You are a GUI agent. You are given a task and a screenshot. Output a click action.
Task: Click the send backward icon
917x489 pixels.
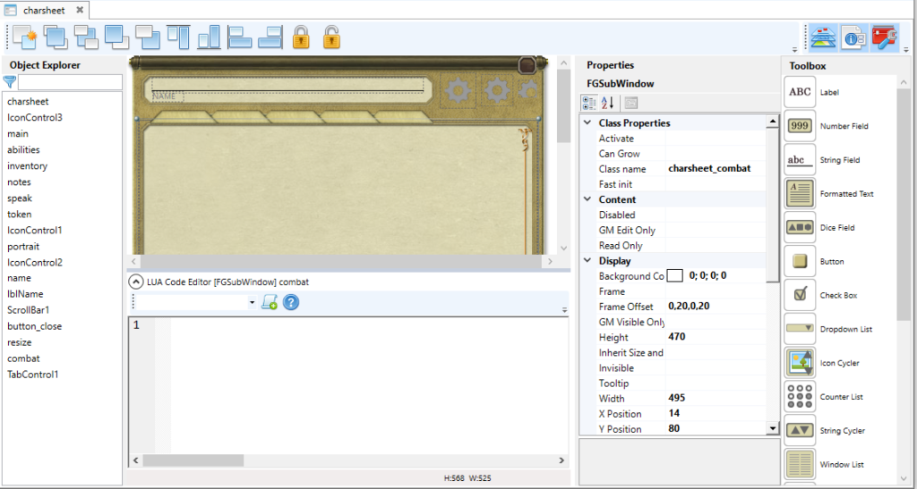(148, 38)
